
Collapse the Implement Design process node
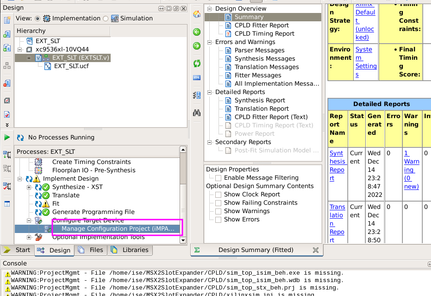click(20, 179)
